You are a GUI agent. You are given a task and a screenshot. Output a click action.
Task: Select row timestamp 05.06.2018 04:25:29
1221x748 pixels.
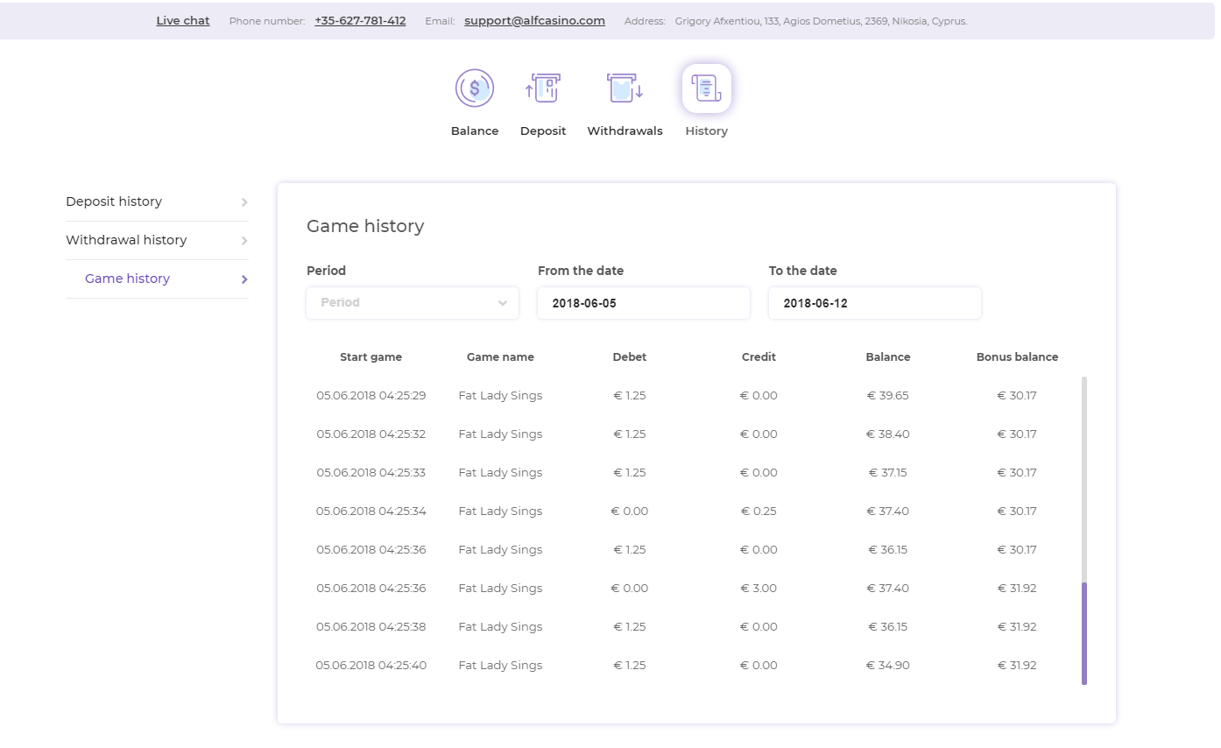pos(371,396)
